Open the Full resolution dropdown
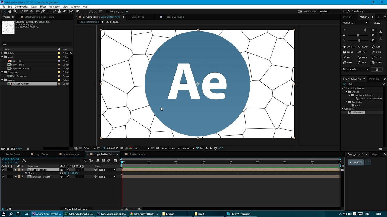387x217 pixels. [142, 148]
